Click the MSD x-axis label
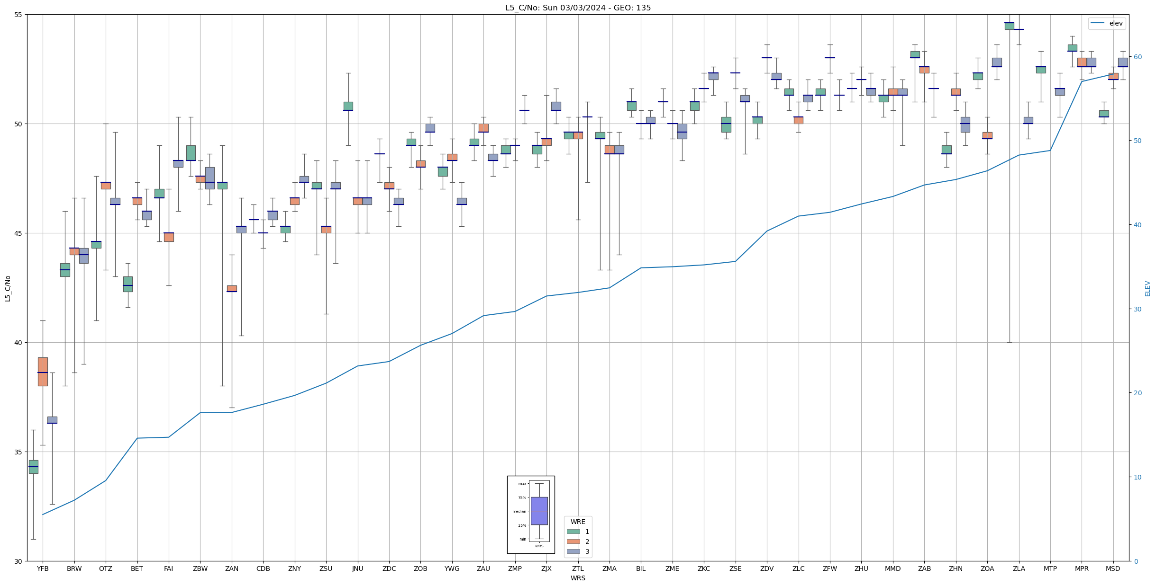Image resolution: width=1156 pixels, height=586 pixels. click(1113, 568)
